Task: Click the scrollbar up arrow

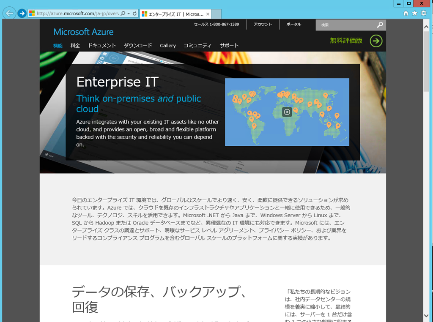Action: [426, 27]
